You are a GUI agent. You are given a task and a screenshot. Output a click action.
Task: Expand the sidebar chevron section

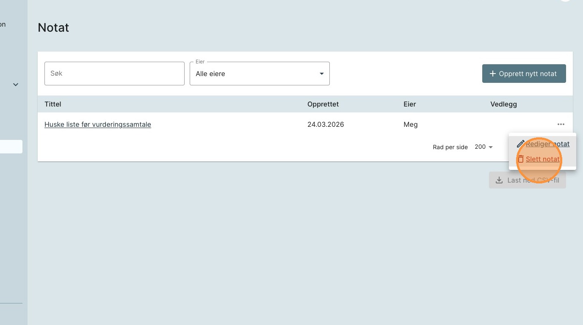[x=16, y=85]
